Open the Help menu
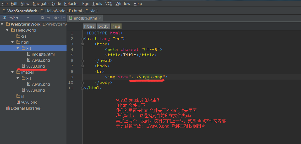Screen dimensions: 301x144 [138, 4]
